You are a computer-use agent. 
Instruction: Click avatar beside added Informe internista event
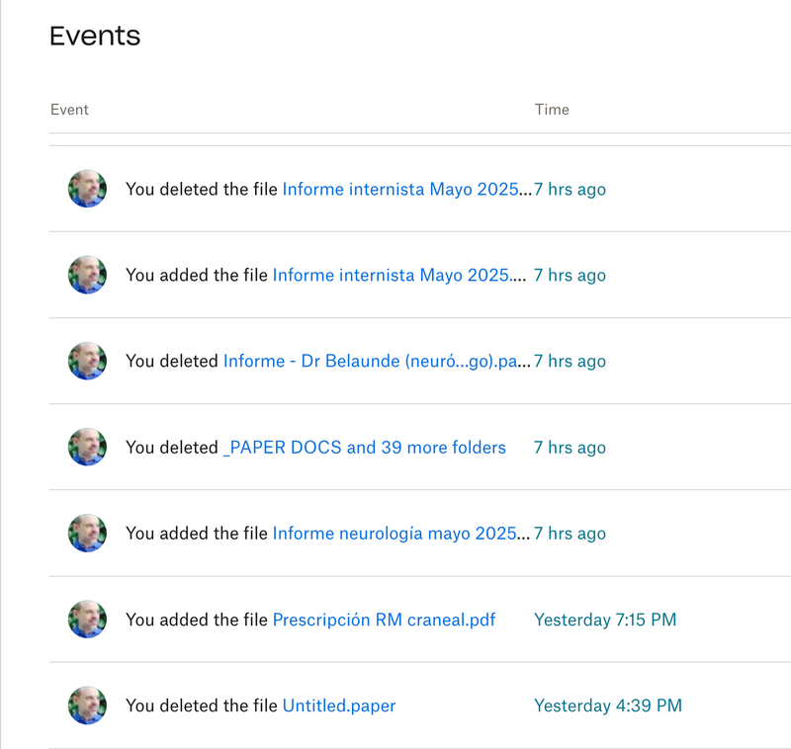click(x=87, y=275)
